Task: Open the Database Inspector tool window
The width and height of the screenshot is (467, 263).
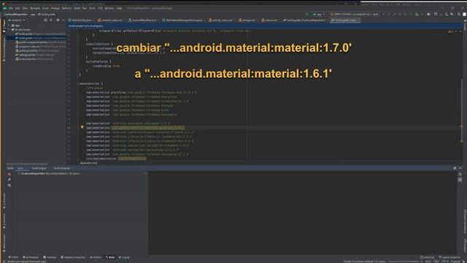Action: 73,257
